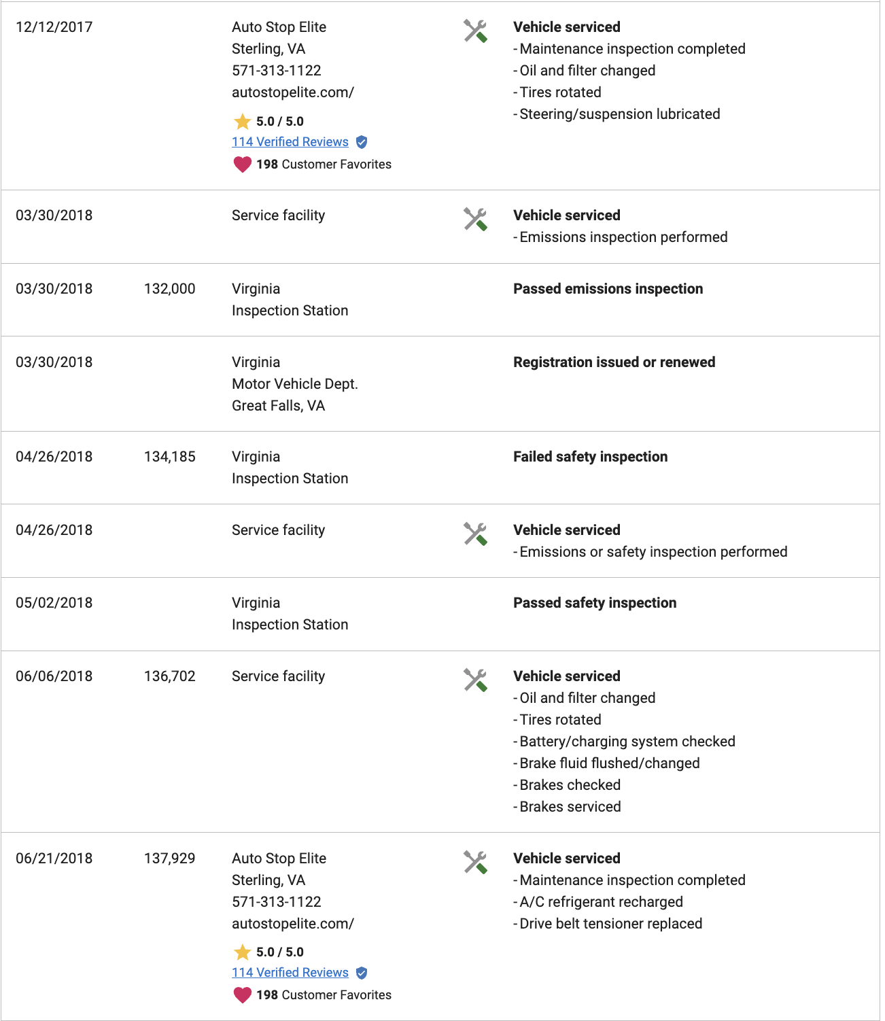Click the service tools icon for 06/06/2018 entry

tap(475, 680)
